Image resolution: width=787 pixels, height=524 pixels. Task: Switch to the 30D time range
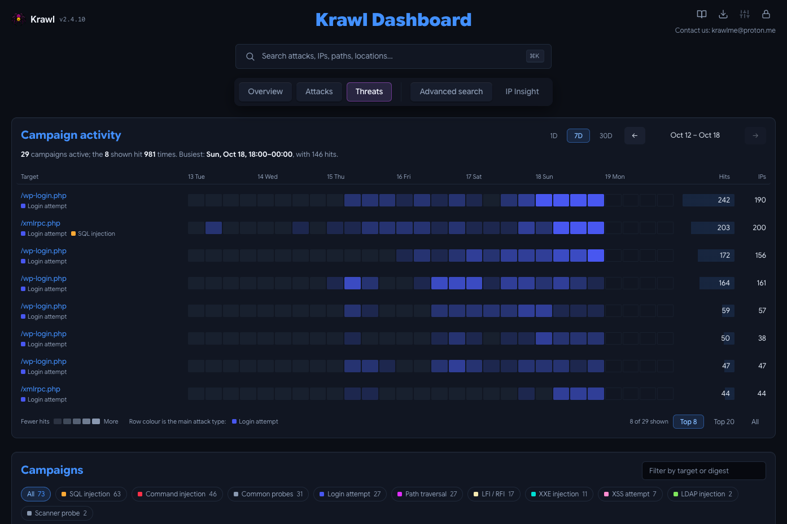point(606,136)
